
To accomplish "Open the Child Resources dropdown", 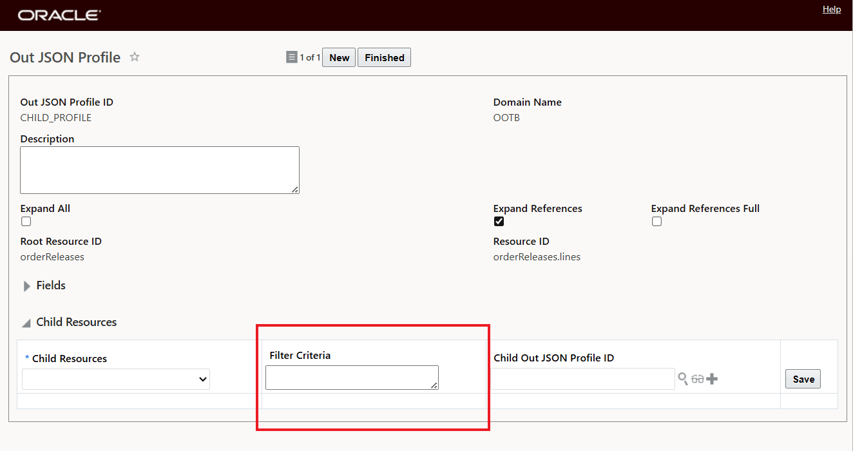I will tap(116, 379).
